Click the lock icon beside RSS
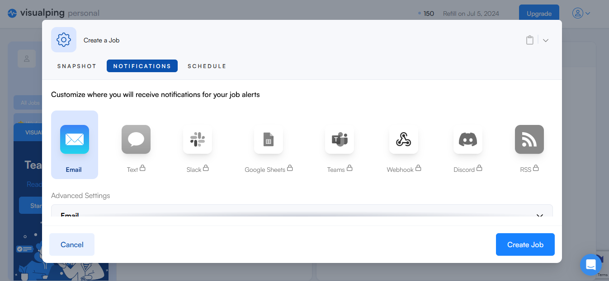 tap(536, 168)
